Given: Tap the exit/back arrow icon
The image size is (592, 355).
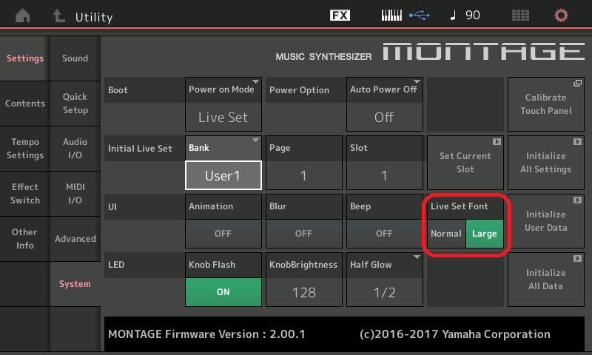Looking at the screenshot, I should point(58,16).
